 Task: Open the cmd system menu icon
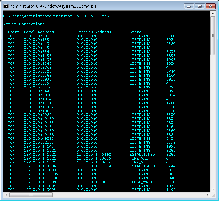(6, 6)
